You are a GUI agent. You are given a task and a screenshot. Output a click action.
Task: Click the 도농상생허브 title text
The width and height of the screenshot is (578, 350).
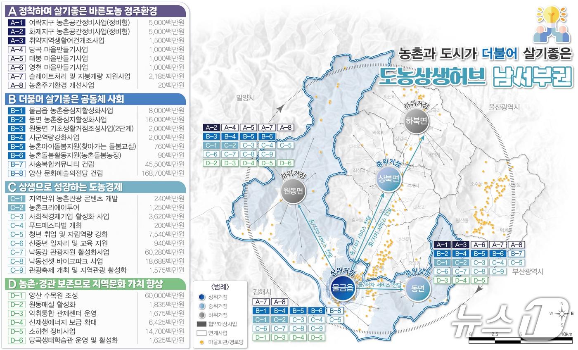point(432,77)
